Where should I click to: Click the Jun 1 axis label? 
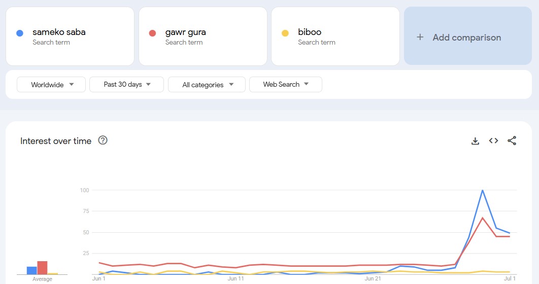(98, 278)
